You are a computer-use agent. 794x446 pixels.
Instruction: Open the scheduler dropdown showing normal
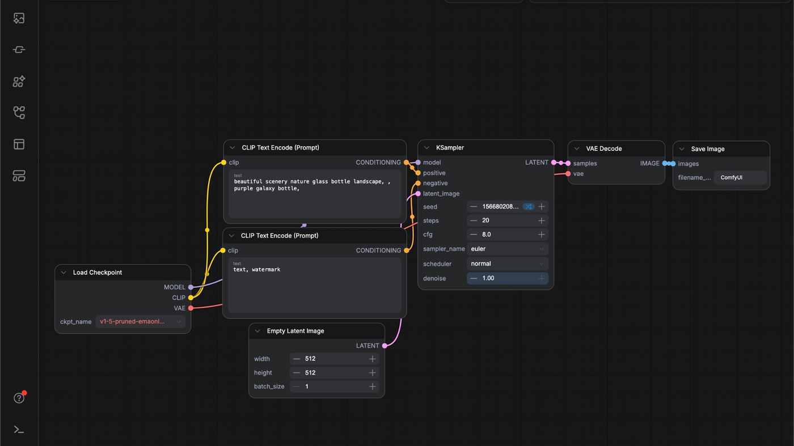[508, 264]
